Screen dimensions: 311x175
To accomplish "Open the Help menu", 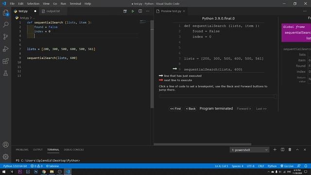I will click(x=87, y=3).
